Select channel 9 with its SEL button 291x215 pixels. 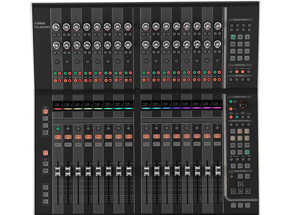[x=146, y=128]
